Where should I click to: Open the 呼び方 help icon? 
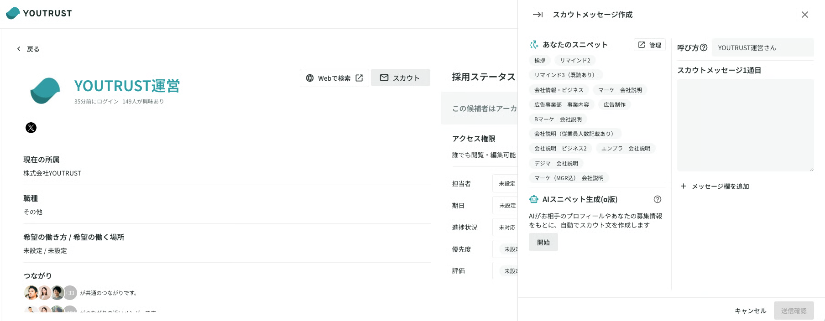[x=704, y=47]
